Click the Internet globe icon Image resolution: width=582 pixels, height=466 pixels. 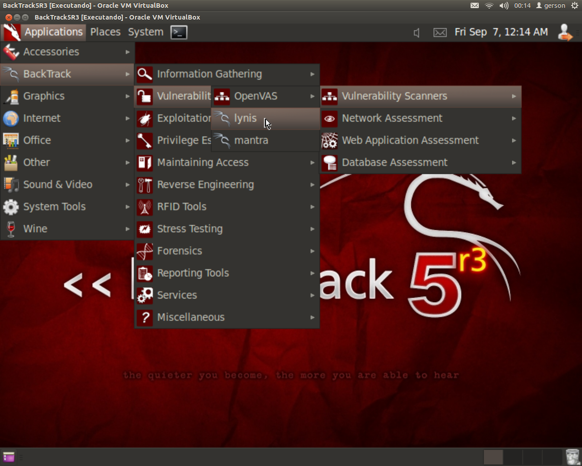[x=11, y=118]
